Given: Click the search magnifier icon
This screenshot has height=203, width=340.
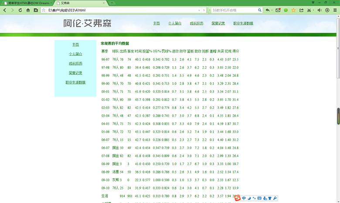Looking at the screenshot, I should tap(259, 10).
